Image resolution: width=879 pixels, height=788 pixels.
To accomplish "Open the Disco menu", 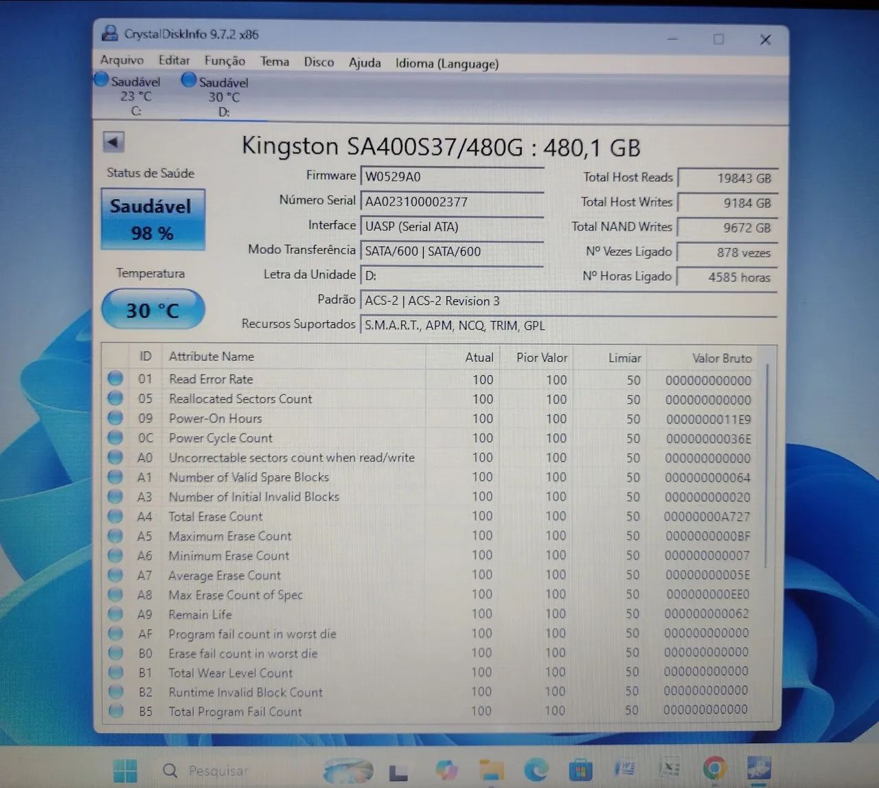I will click(x=319, y=63).
